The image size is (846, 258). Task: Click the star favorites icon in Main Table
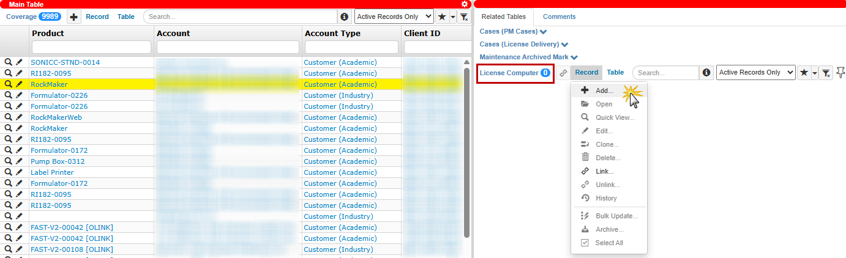442,17
